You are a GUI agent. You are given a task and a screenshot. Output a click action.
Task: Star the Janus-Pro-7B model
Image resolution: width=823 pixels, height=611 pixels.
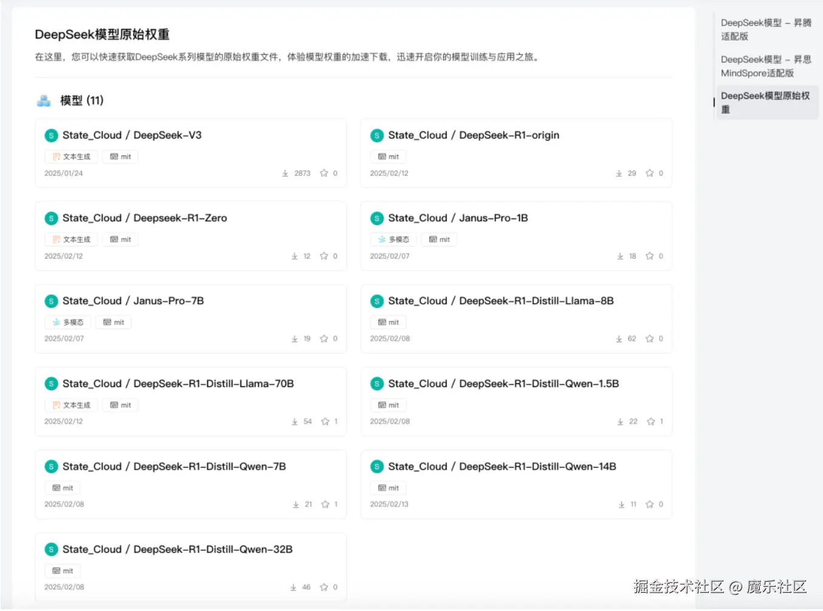point(324,339)
